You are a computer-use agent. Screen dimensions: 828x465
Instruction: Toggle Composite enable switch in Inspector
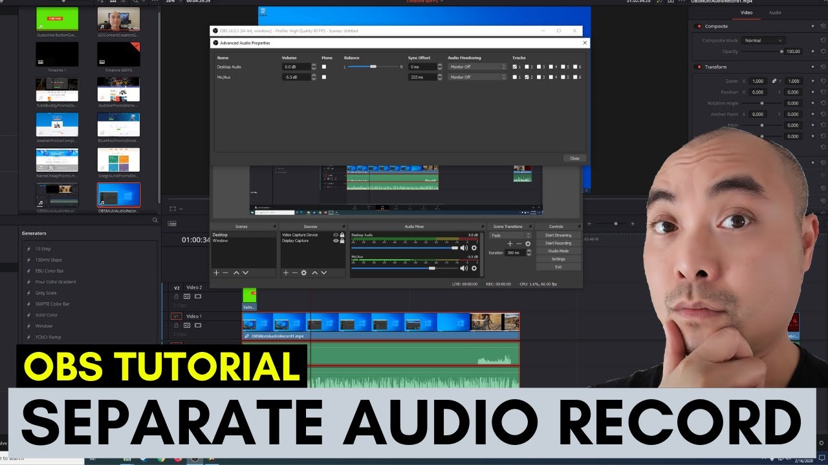[x=698, y=26]
